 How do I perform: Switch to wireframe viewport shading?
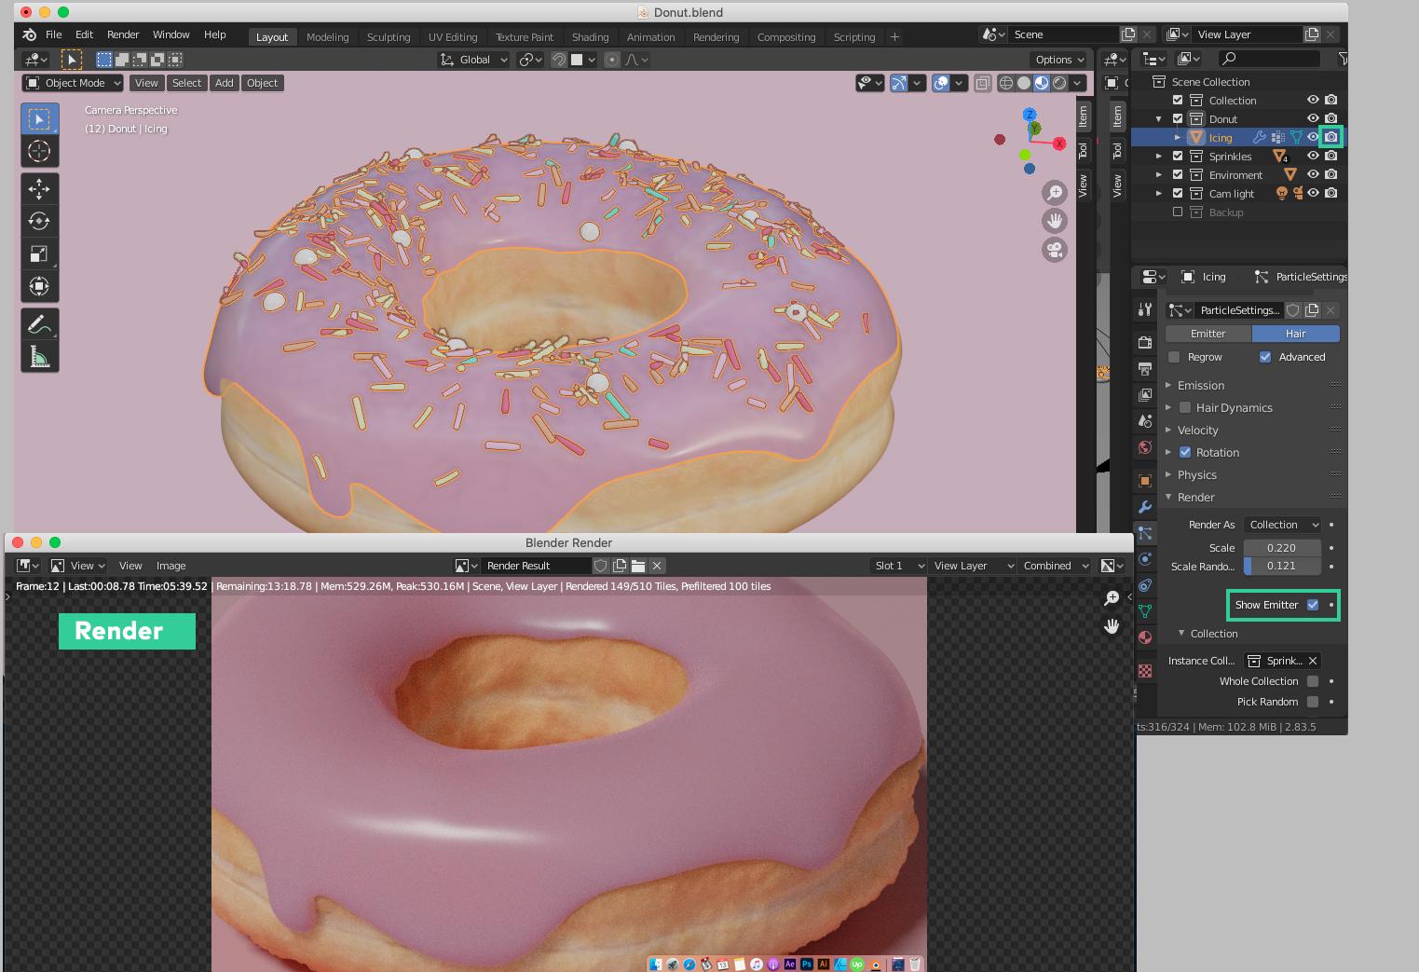pos(1006,83)
